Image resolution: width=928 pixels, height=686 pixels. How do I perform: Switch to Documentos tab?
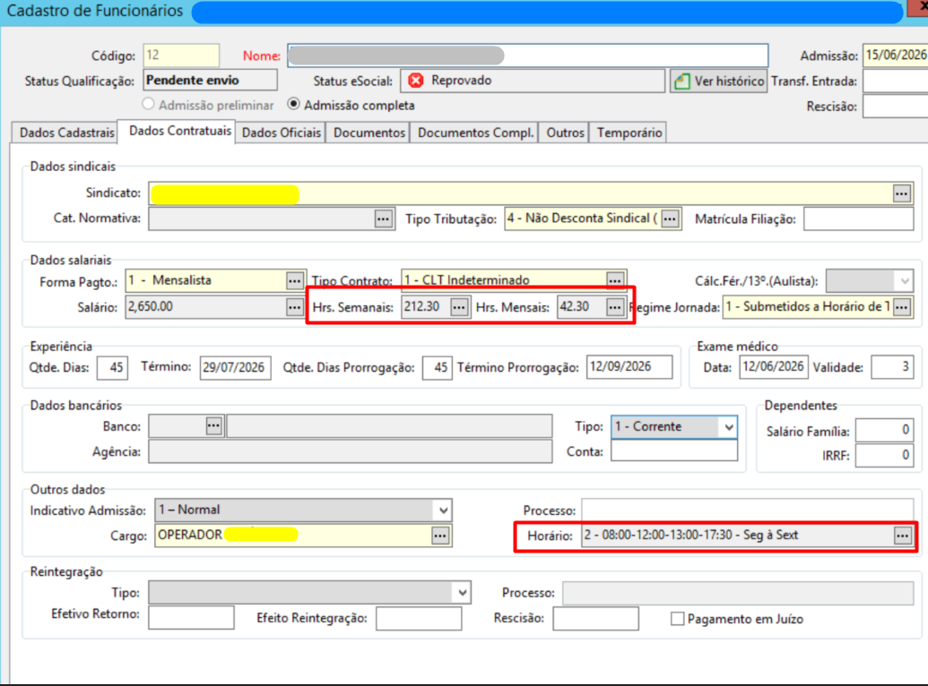[x=369, y=133]
